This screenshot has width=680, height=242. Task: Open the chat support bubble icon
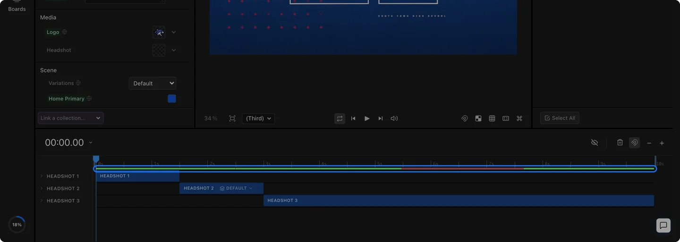663,225
